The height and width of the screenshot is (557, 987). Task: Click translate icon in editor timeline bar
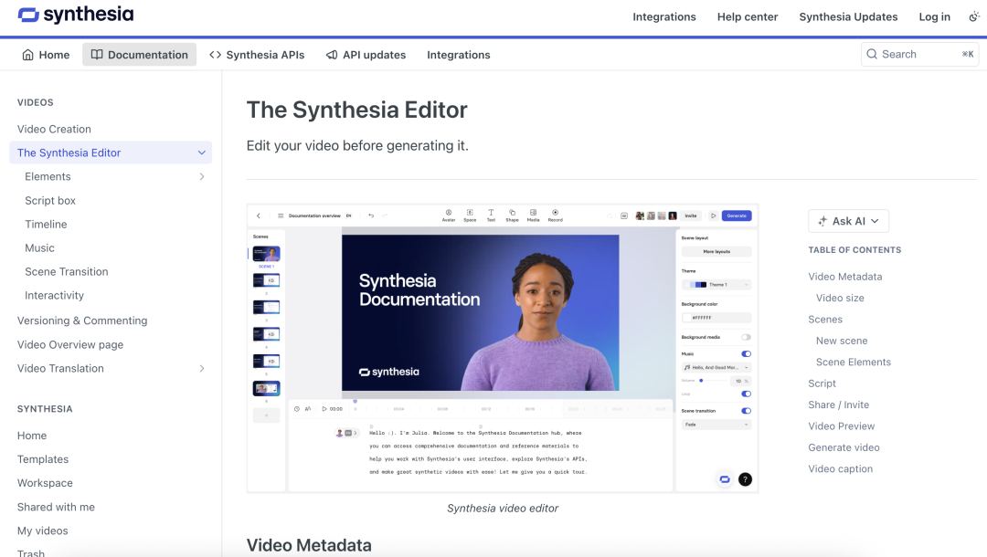308,409
